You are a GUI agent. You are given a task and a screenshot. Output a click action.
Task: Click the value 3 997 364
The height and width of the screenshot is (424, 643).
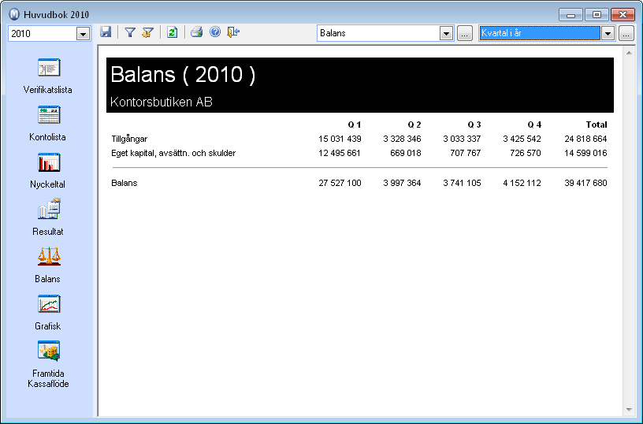[x=402, y=183]
